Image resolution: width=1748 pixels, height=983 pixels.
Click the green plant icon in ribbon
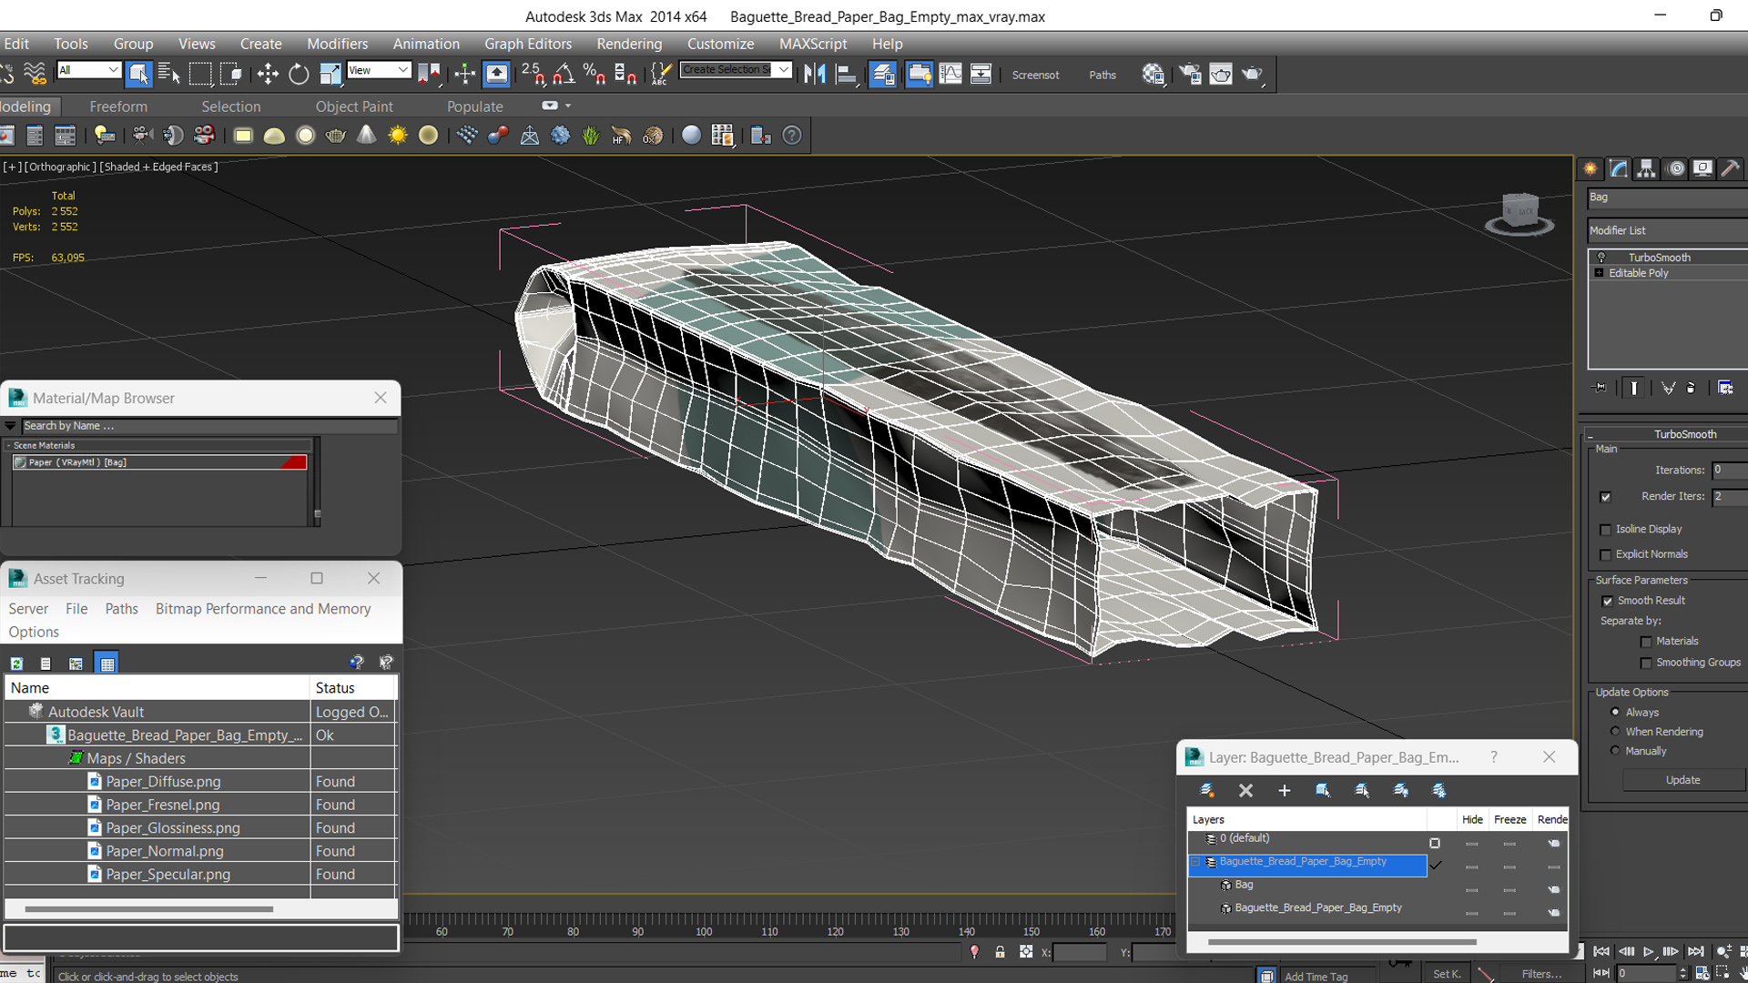(591, 136)
